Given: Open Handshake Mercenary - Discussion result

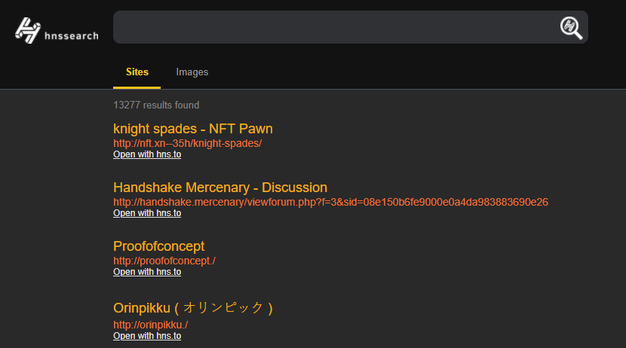Looking at the screenshot, I should tap(220, 188).
